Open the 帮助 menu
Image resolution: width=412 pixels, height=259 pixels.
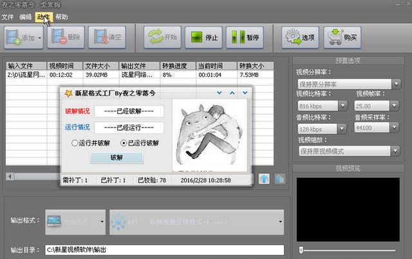(62, 17)
